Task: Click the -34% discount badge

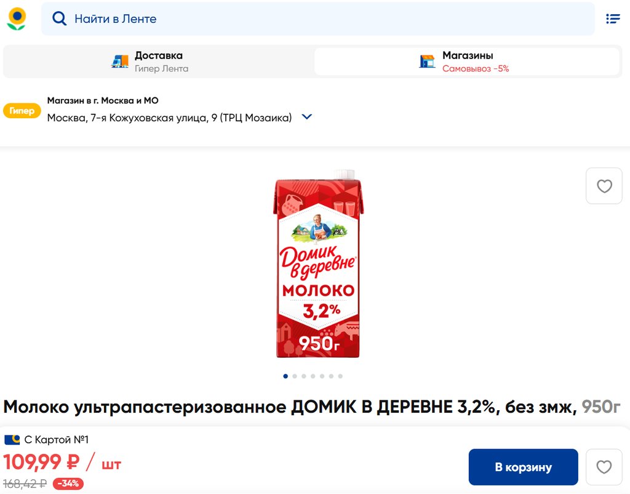Action: 68,484
